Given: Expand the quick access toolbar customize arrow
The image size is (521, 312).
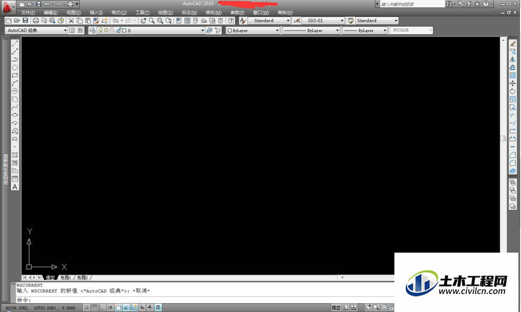Looking at the screenshot, I should coord(77,4).
